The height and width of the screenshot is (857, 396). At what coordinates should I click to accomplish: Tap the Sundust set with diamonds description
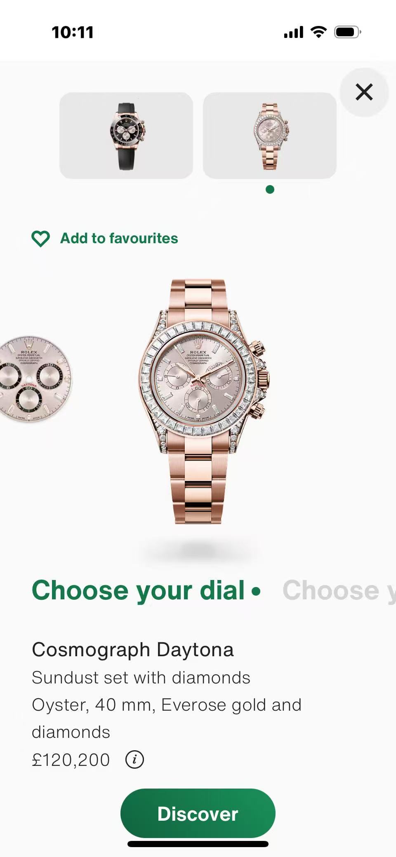point(141,678)
